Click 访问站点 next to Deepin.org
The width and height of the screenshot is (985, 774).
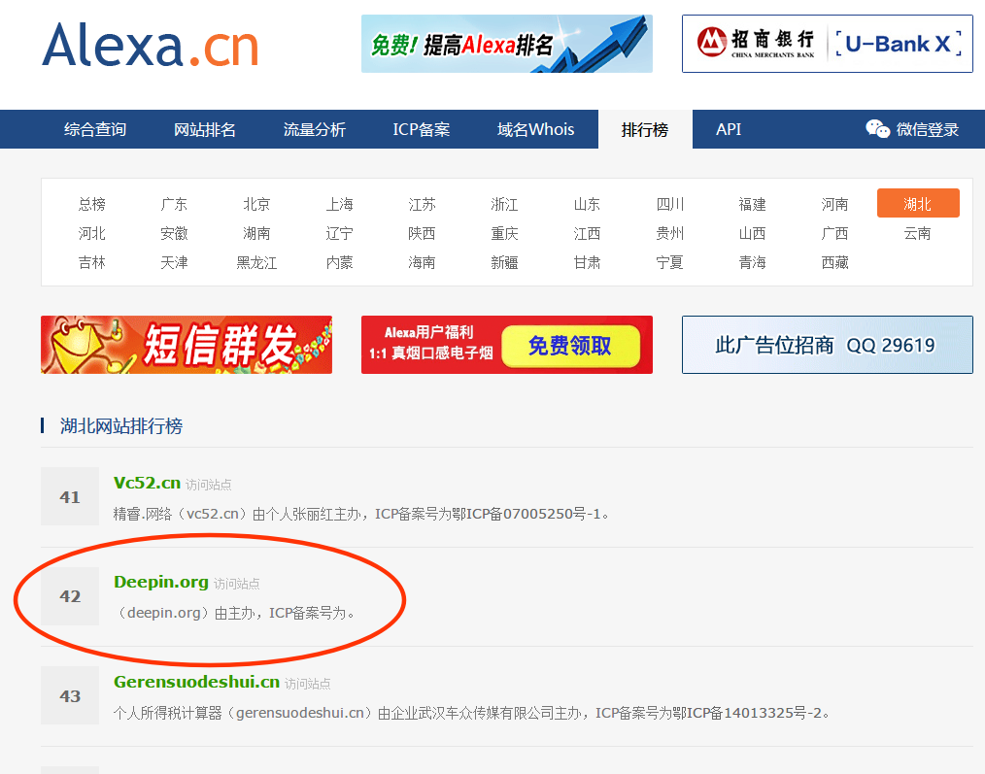pyautogui.click(x=237, y=584)
